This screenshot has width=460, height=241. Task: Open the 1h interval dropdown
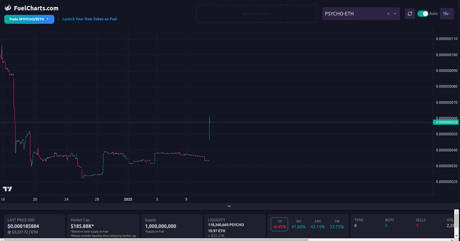click(x=447, y=13)
